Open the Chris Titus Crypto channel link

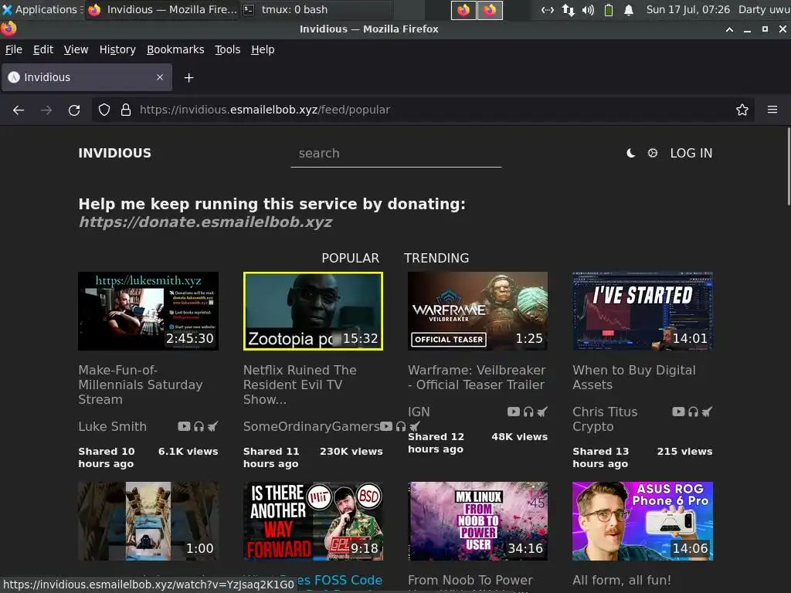[x=605, y=419]
